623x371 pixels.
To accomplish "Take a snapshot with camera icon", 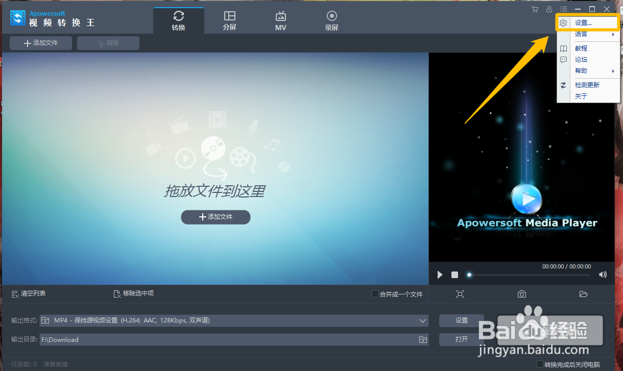I will (521, 294).
